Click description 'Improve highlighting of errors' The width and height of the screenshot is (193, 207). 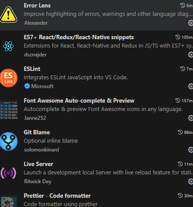pyautogui.click(x=108, y=14)
